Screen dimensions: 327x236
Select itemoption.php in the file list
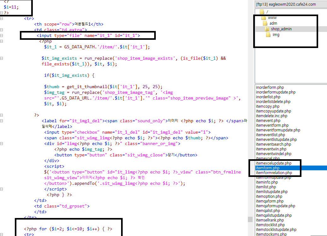click(269, 197)
